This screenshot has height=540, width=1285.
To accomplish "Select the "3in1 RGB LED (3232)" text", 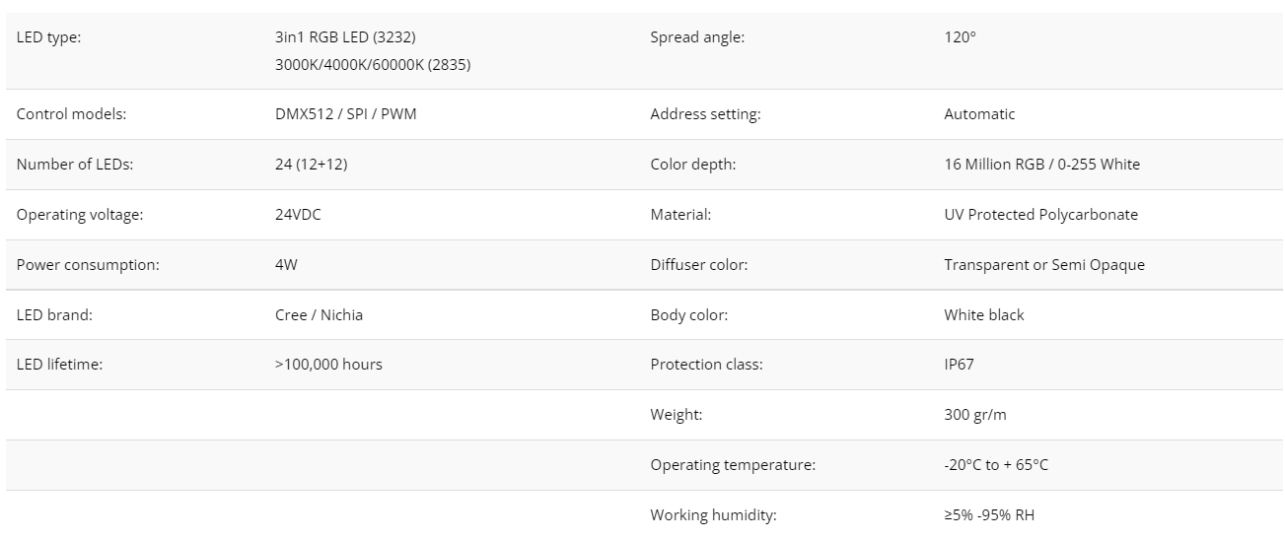I will (x=345, y=37).
